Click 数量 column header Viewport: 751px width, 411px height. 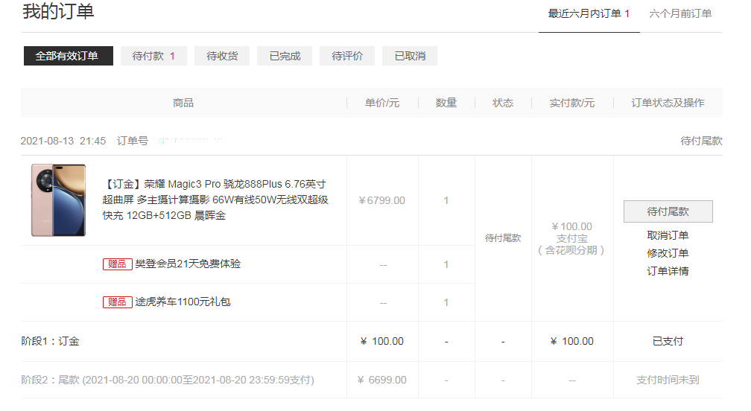pyautogui.click(x=446, y=103)
